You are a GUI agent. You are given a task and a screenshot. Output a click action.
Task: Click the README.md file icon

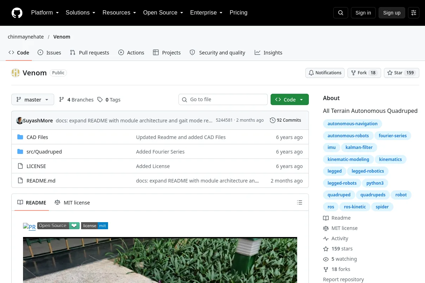pos(20,181)
